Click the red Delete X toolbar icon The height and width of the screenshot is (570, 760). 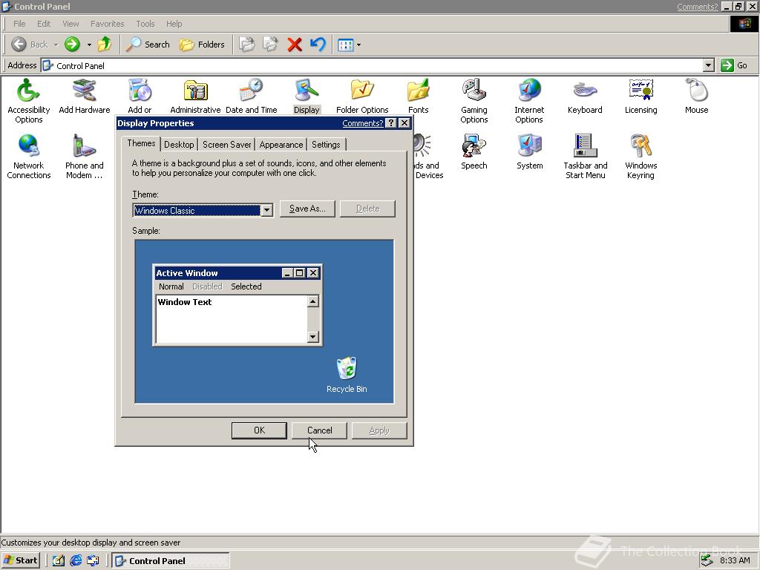coord(294,45)
